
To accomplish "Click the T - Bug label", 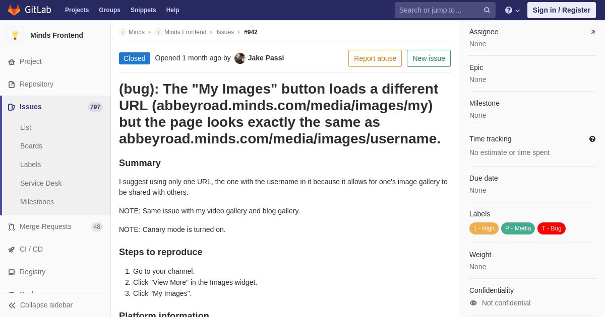I will click(552, 228).
